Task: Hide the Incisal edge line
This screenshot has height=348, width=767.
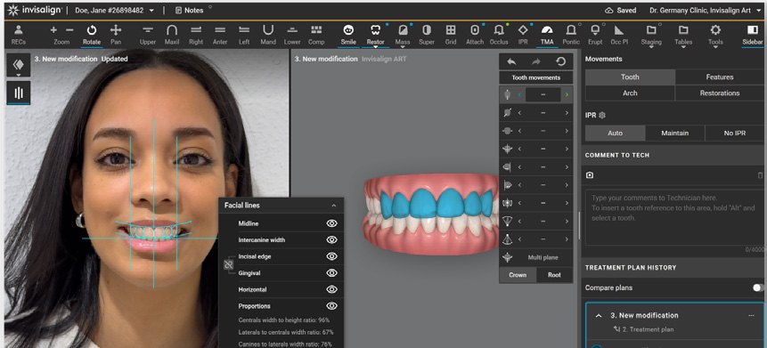Action: (x=331, y=256)
